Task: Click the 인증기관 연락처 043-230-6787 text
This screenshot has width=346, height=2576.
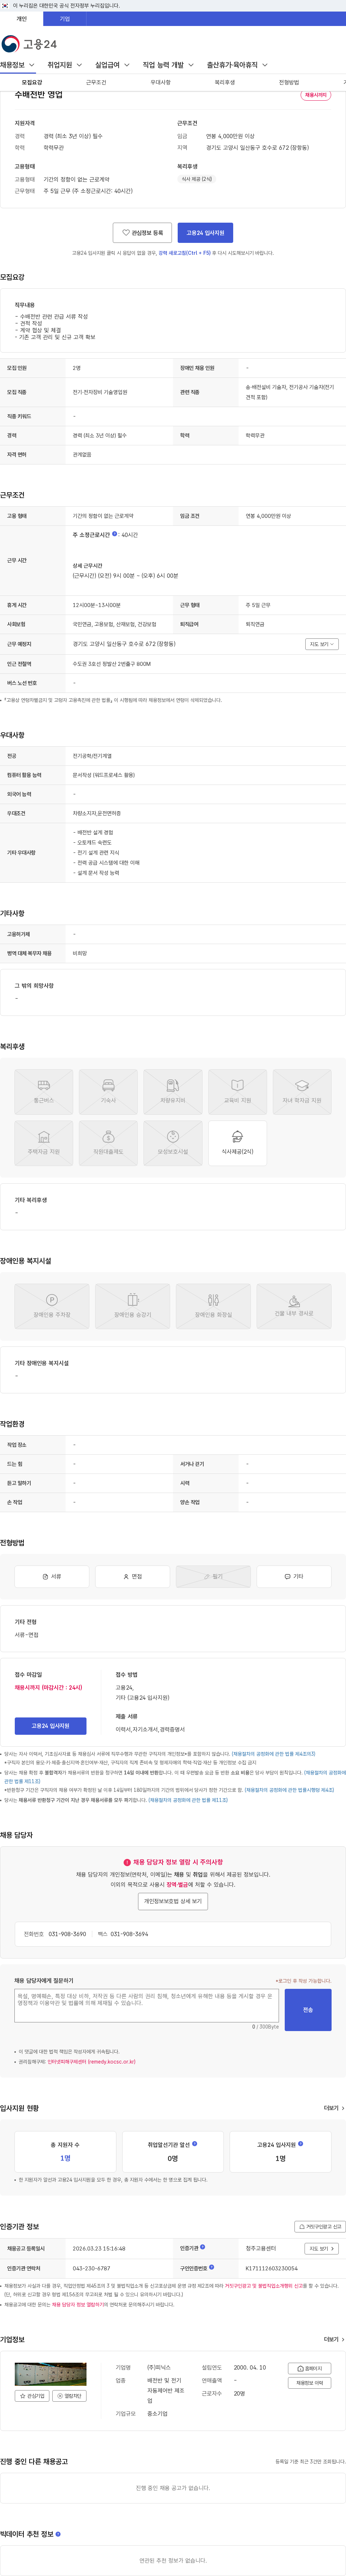Action: [91, 2268]
